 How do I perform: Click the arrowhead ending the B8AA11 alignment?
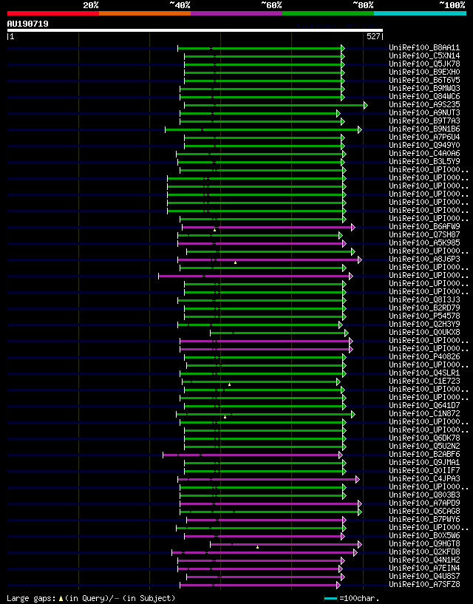pyautogui.click(x=343, y=48)
